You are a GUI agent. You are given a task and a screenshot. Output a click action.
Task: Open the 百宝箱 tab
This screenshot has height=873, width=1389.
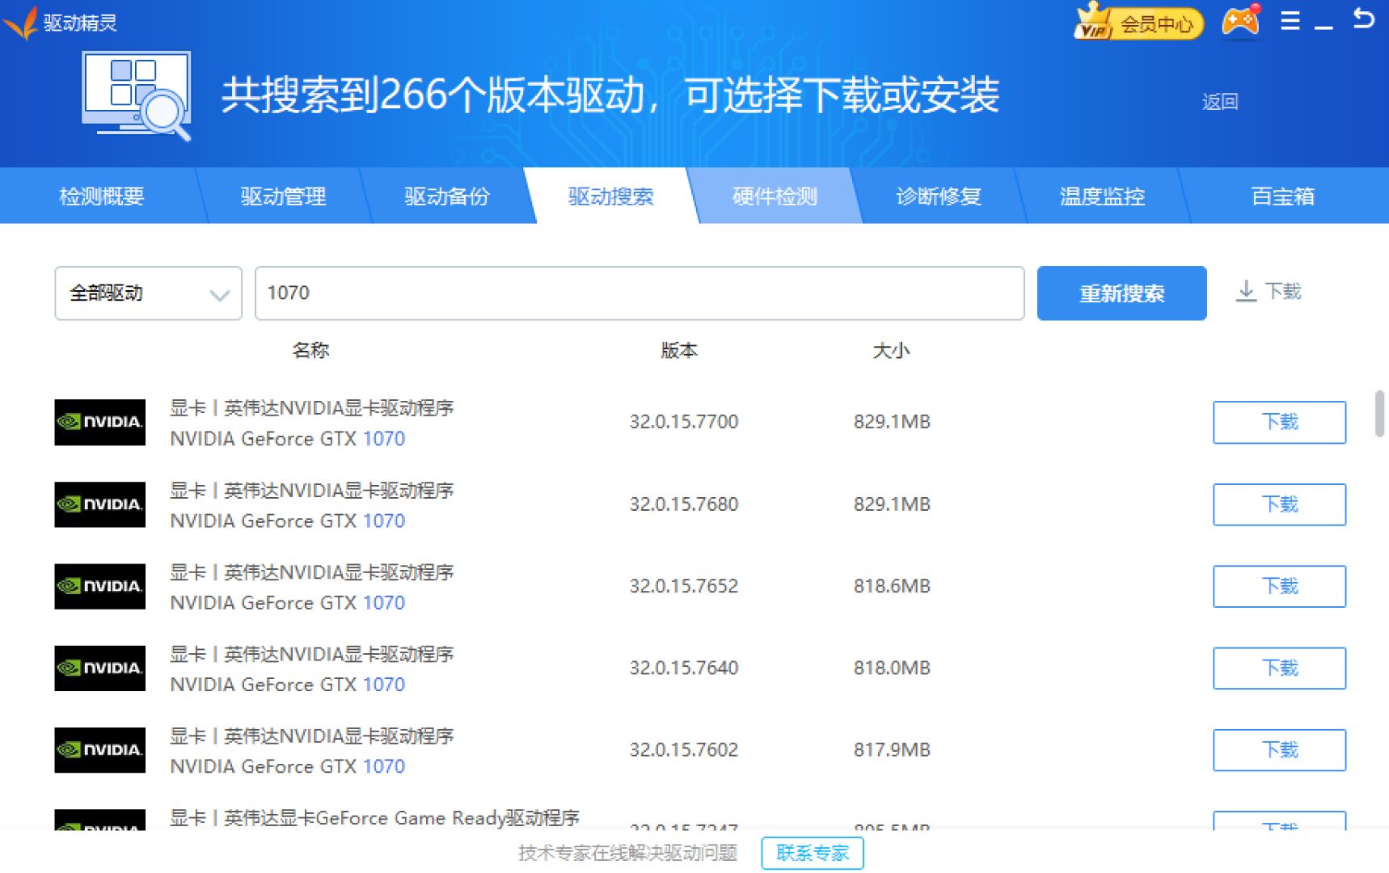point(1283,196)
